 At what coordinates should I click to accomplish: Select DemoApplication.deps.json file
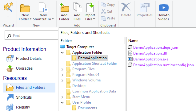tap(156, 47)
